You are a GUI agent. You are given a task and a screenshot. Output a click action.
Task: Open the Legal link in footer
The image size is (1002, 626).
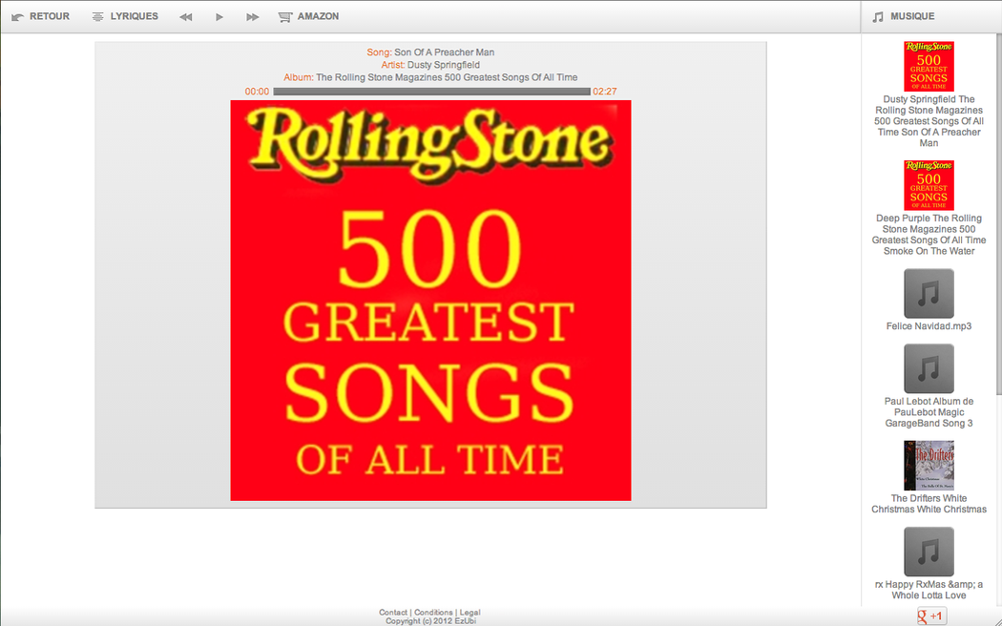[470, 613]
